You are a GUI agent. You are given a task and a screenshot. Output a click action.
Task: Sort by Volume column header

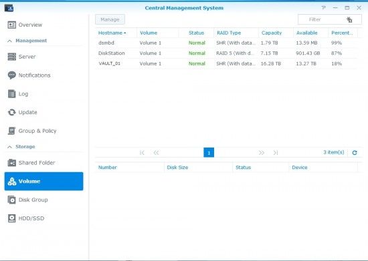point(149,33)
